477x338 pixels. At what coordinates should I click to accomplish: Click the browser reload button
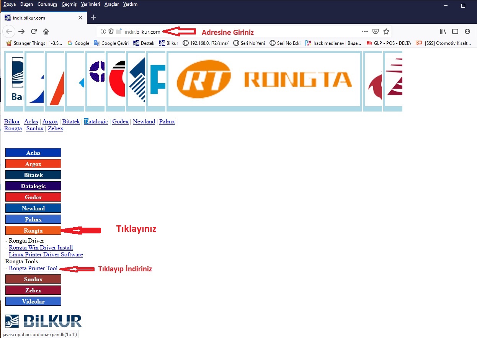click(x=34, y=31)
